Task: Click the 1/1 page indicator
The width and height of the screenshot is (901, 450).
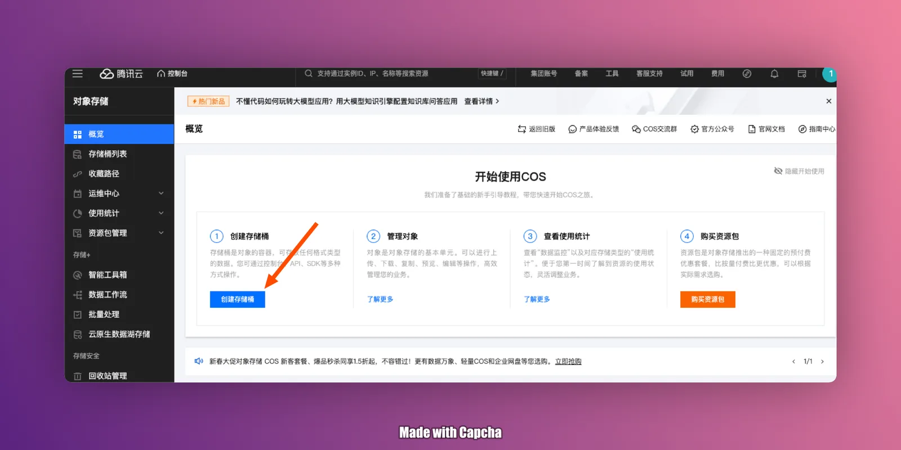Action: pyautogui.click(x=808, y=362)
